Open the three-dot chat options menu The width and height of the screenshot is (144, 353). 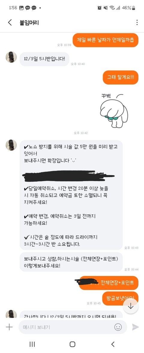(x=137, y=23)
